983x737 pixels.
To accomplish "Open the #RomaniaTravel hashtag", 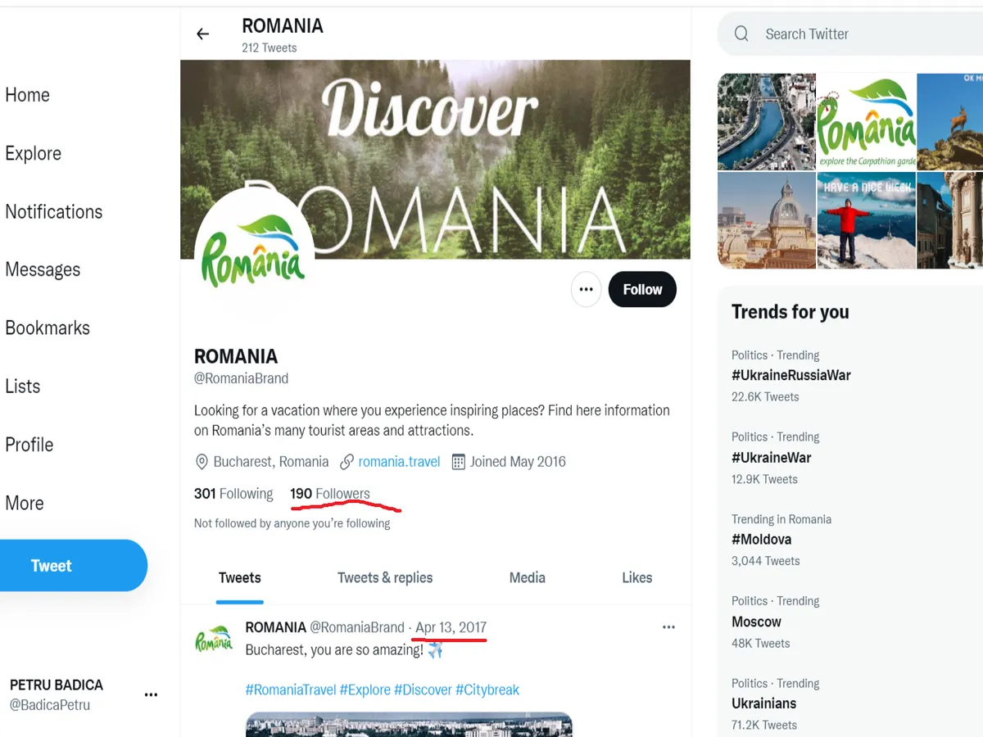I will 291,690.
